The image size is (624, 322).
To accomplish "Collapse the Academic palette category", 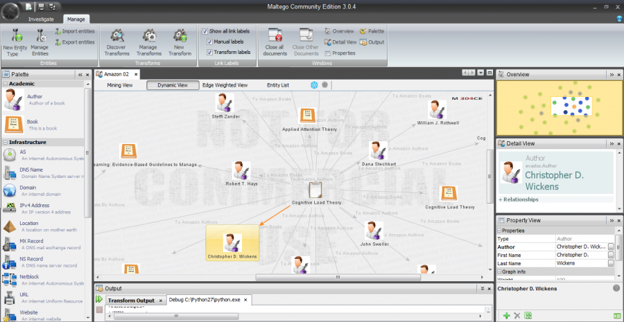I will (x=6, y=84).
